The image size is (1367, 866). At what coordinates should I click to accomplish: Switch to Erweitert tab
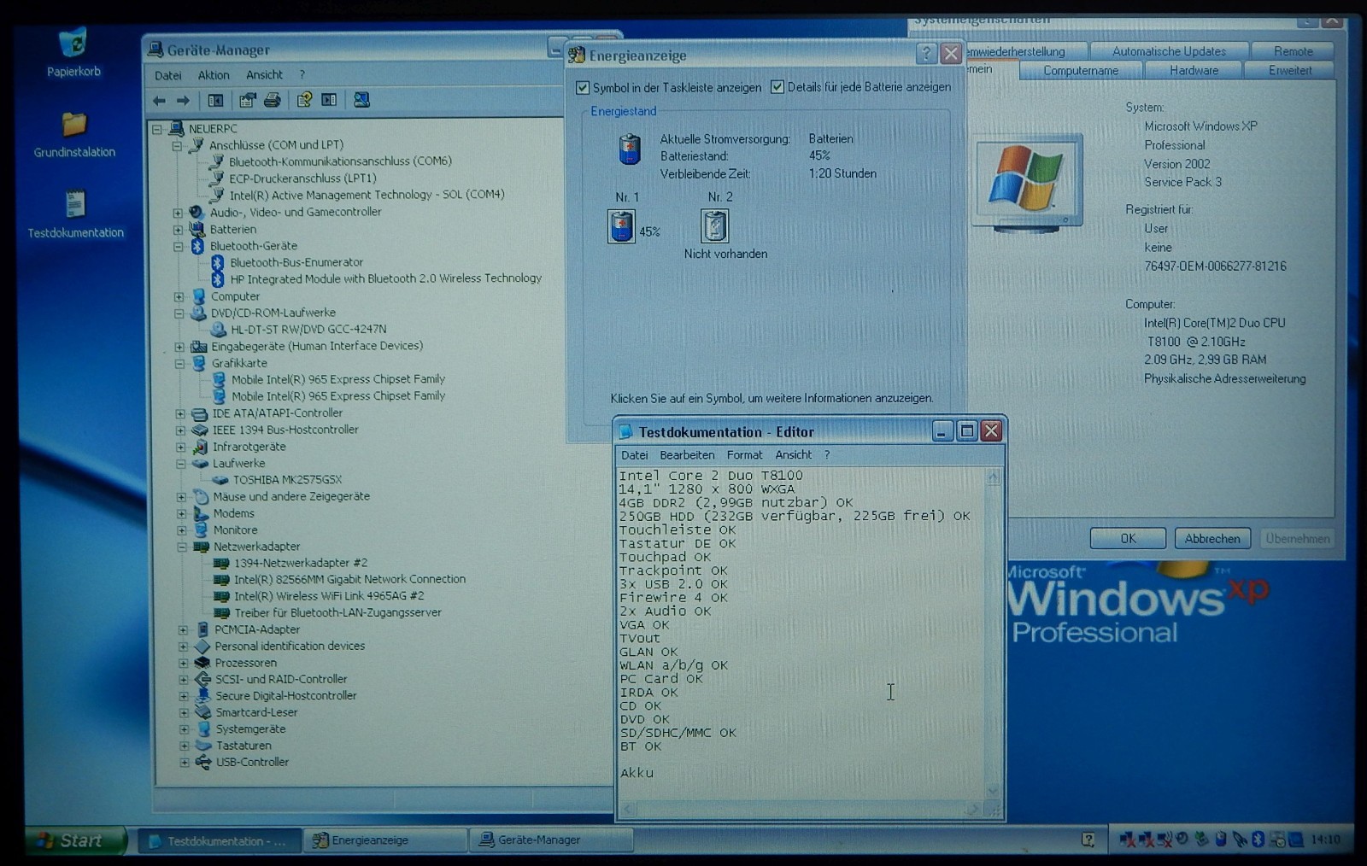pyautogui.click(x=1290, y=71)
